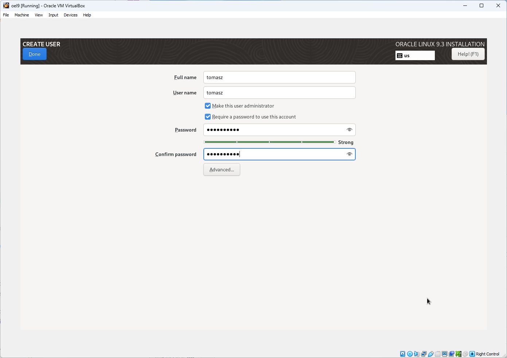Open the Input menu
This screenshot has width=507, height=358.
pyautogui.click(x=53, y=15)
